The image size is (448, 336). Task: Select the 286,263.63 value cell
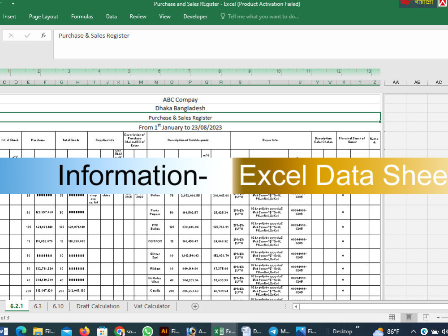click(190, 291)
